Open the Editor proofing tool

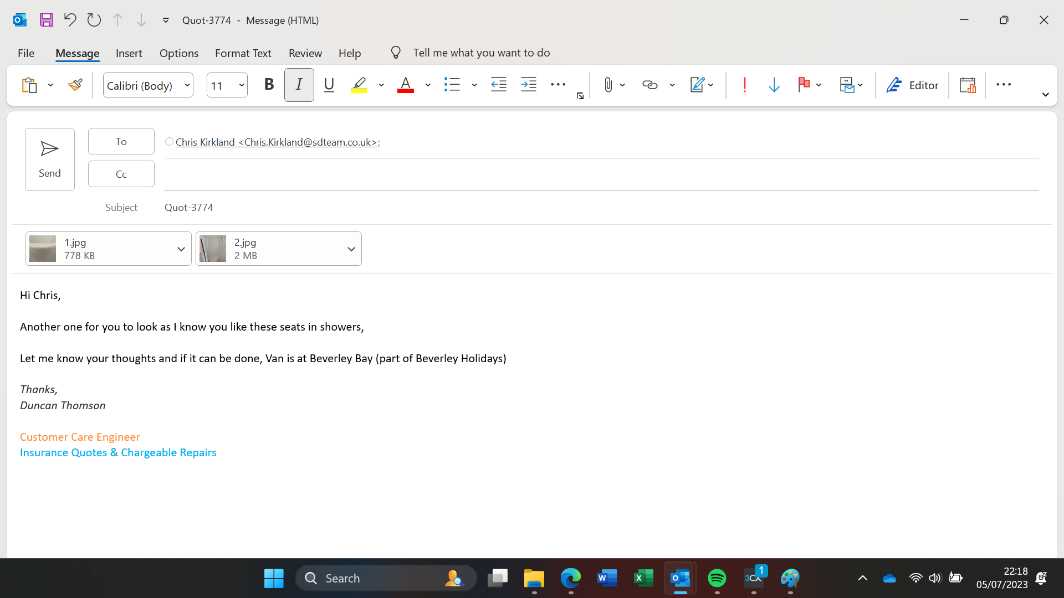pyautogui.click(x=912, y=85)
